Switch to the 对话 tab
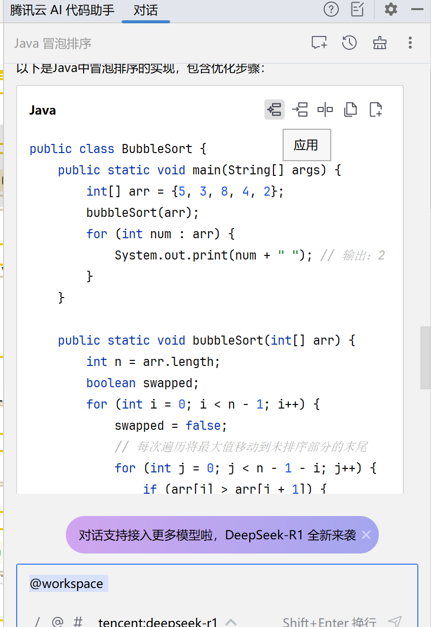The width and height of the screenshot is (431, 627). (x=146, y=10)
